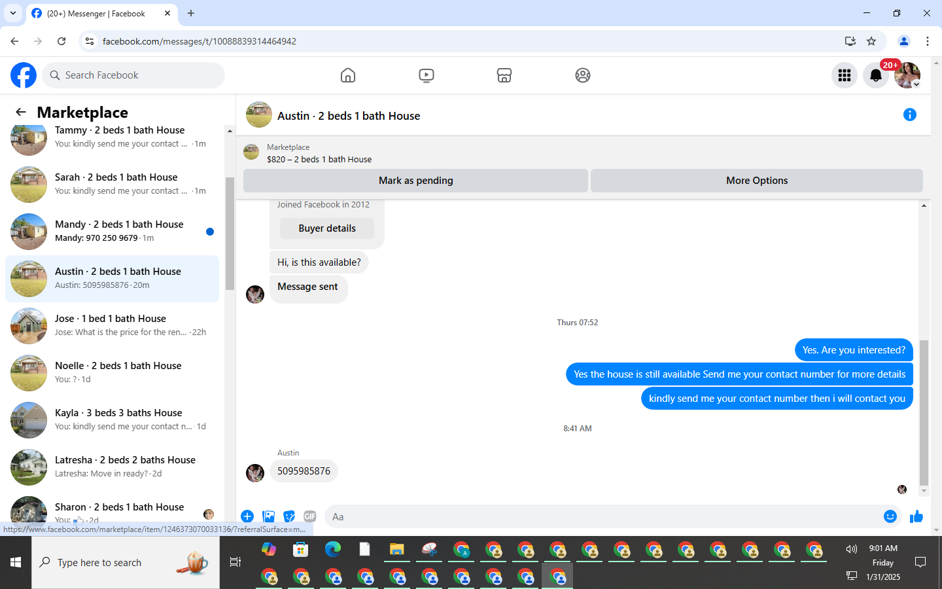Open the Marketplace storefront icon
Image resolution: width=942 pixels, height=589 pixels.
504,75
